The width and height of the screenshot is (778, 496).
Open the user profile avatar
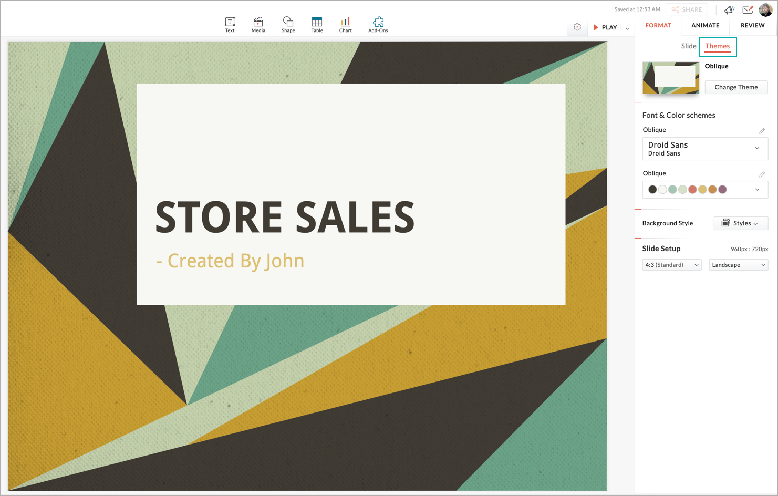[765, 9]
